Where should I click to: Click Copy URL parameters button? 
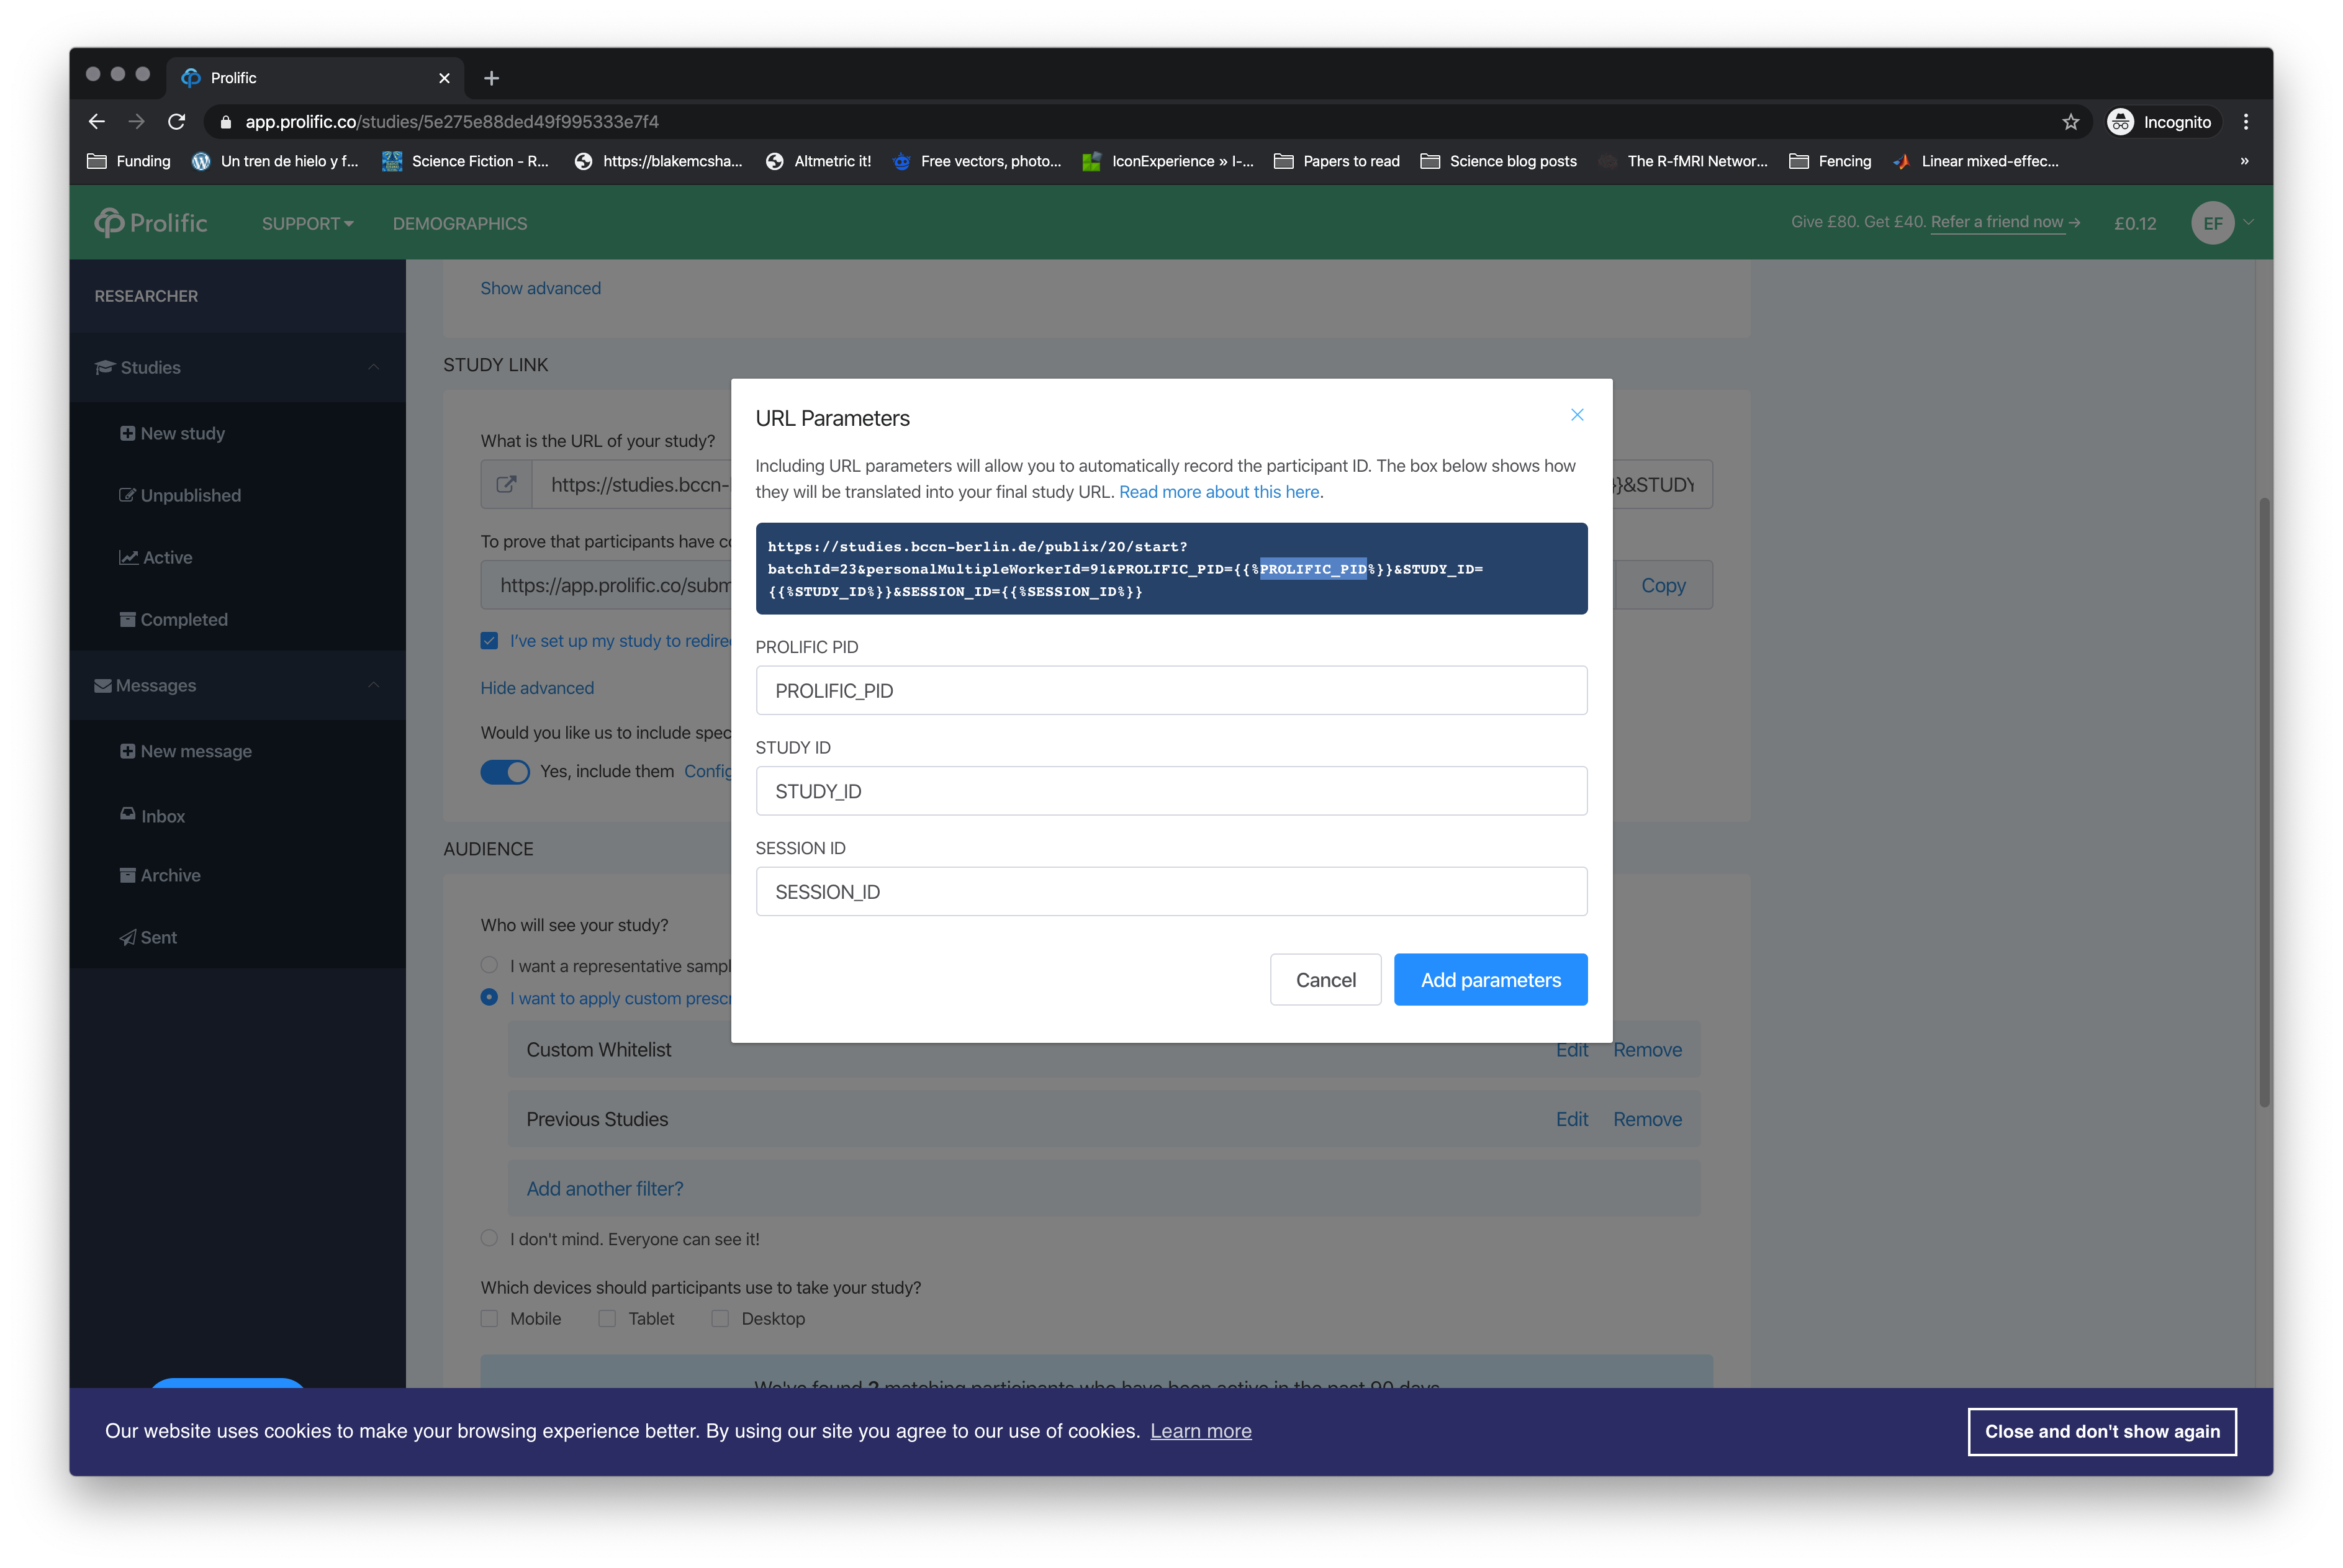[x=1663, y=585]
